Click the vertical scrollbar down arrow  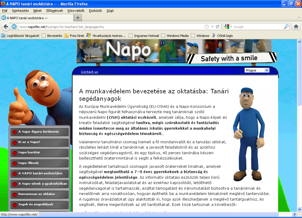tap(299, 209)
